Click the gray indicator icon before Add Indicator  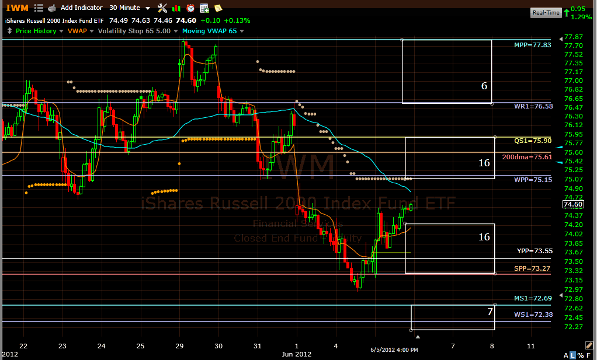[52, 8]
